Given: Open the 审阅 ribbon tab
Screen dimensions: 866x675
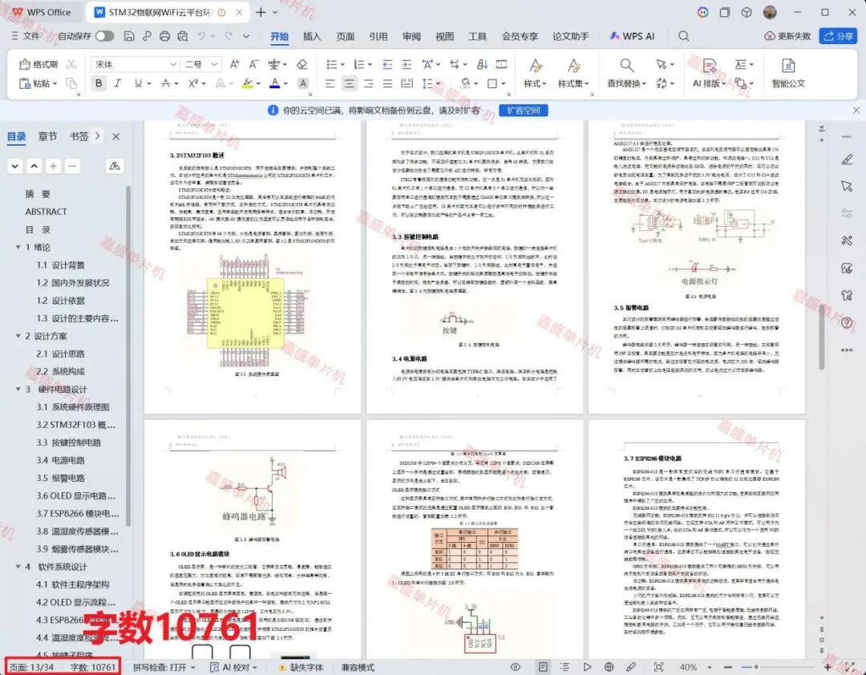Looking at the screenshot, I should pos(411,36).
